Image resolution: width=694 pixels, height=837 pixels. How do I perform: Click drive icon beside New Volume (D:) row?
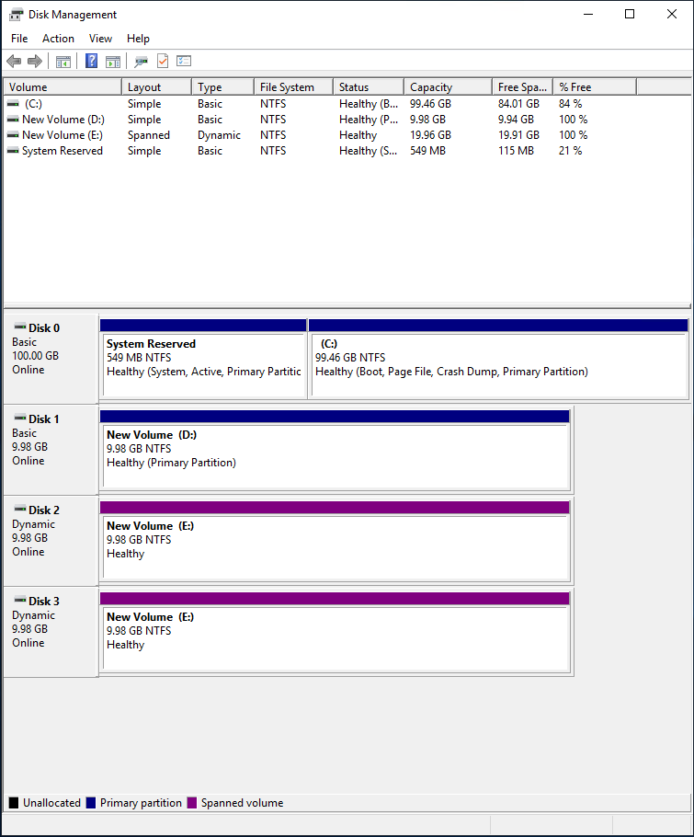tap(13, 119)
